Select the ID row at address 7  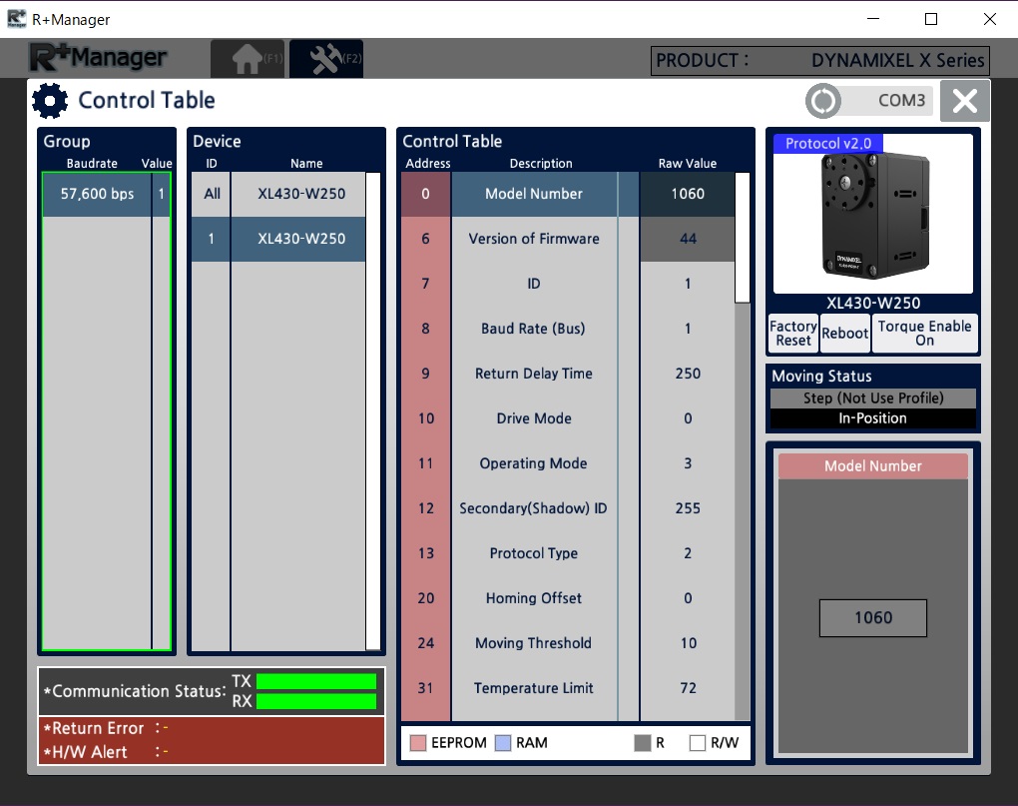tap(568, 284)
